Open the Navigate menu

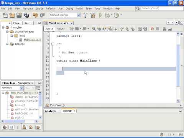[28, 8]
